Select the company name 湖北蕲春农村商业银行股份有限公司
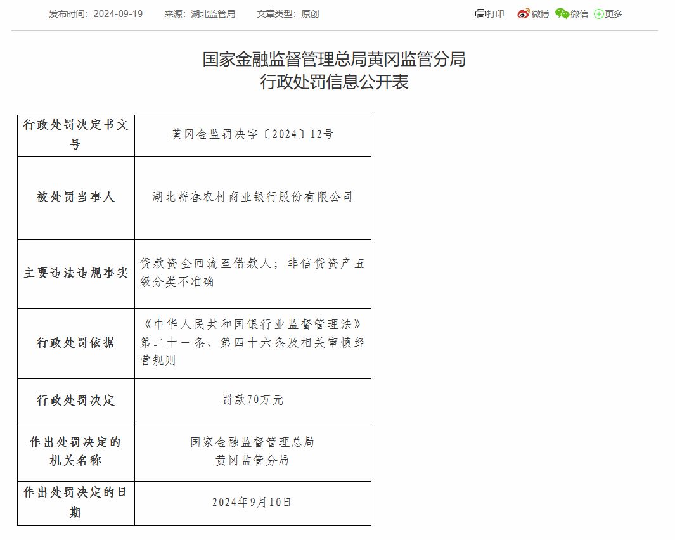The height and width of the screenshot is (540, 675). pos(252,197)
